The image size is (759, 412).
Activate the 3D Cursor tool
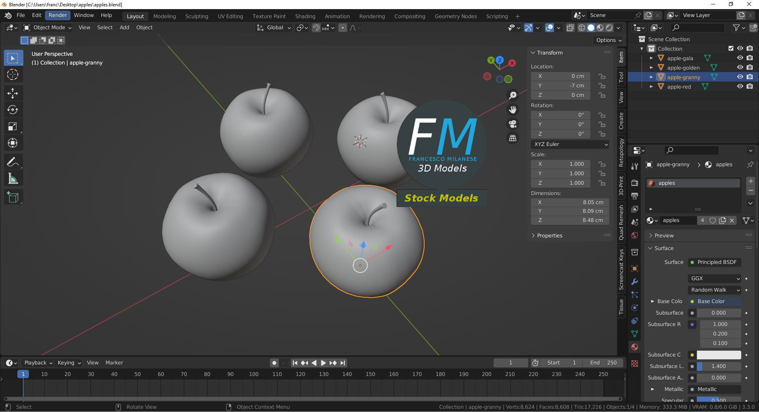(13, 74)
